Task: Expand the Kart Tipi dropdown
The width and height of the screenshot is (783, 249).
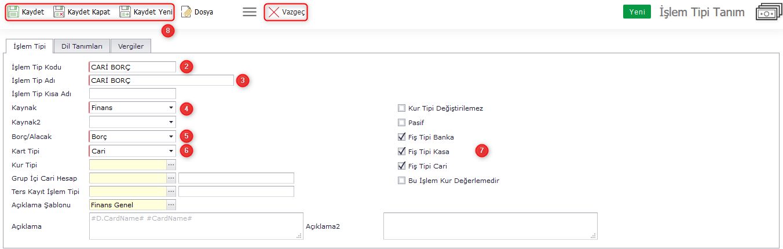Action: tap(171, 151)
